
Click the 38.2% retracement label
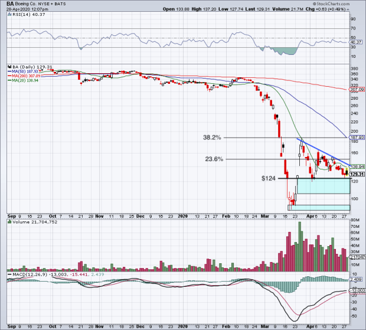tap(212, 138)
